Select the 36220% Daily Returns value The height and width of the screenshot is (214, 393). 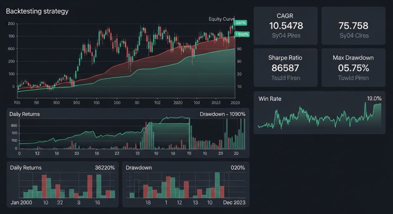(x=105, y=168)
